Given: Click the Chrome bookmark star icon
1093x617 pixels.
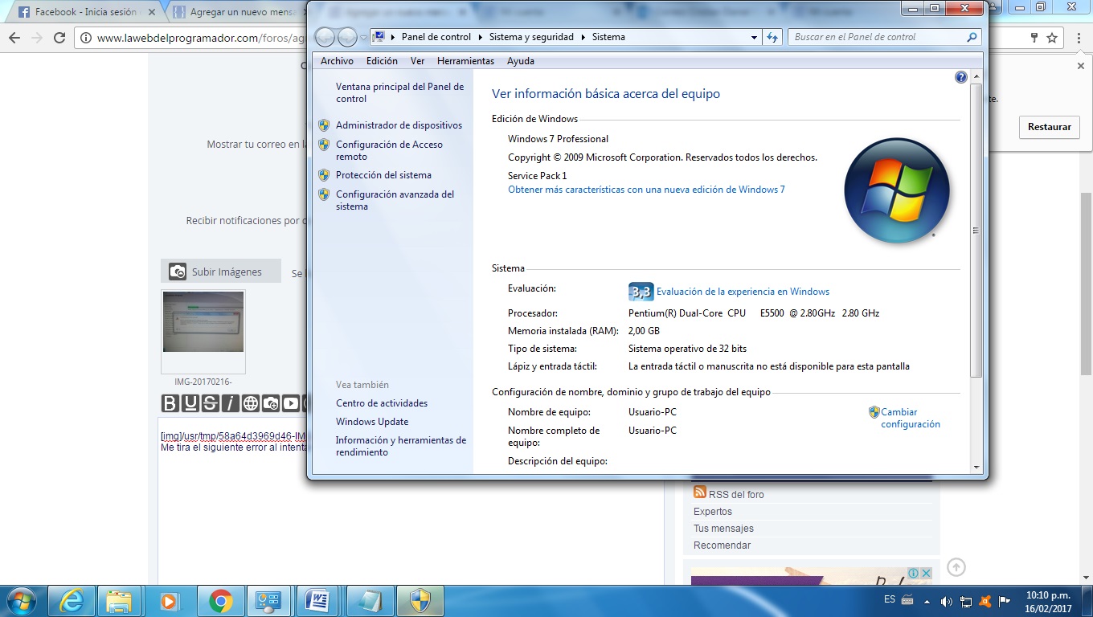Looking at the screenshot, I should coord(1052,38).
